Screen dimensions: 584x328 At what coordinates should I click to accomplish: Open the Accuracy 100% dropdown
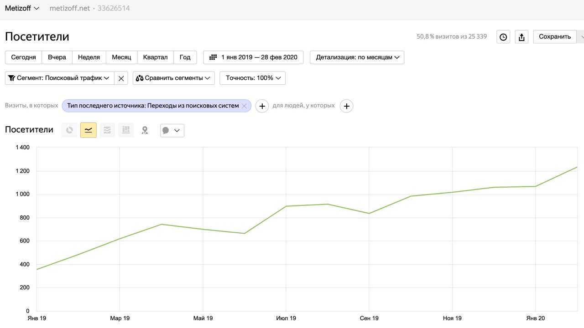(x=253, y=78)
